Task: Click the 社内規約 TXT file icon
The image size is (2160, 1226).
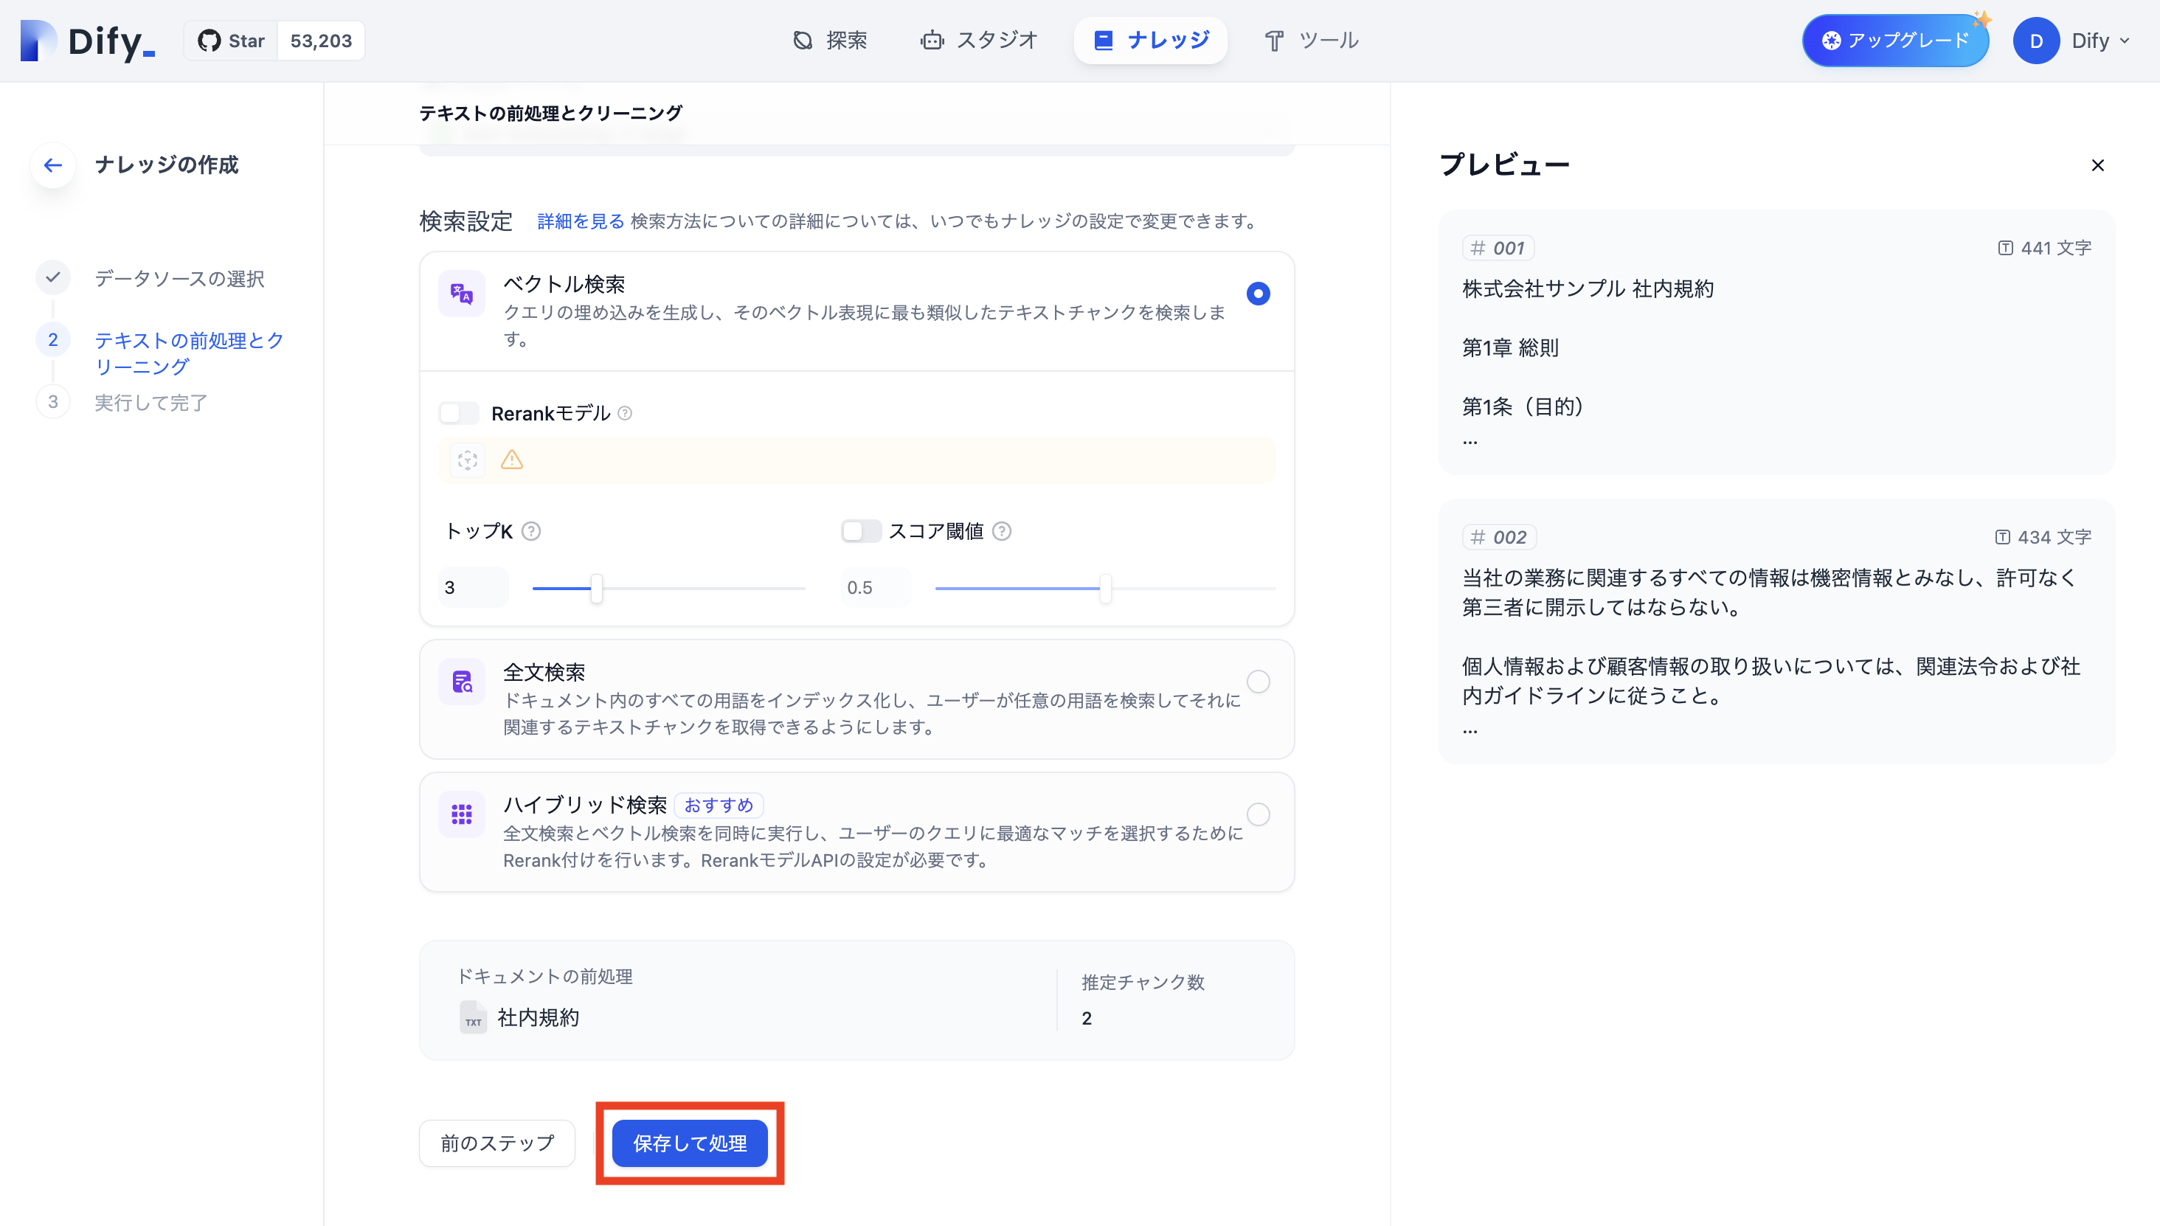Action: tap(474, 1017)
